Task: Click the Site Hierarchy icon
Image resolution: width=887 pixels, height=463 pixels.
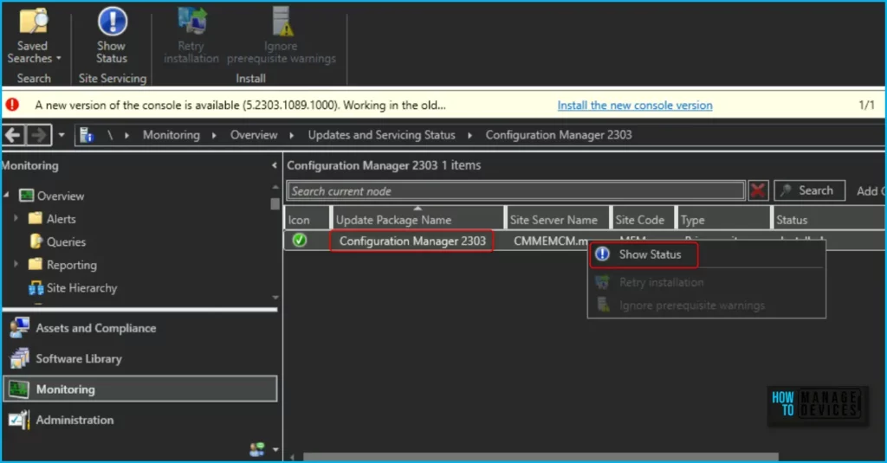Action: click(x=36, y=288)
